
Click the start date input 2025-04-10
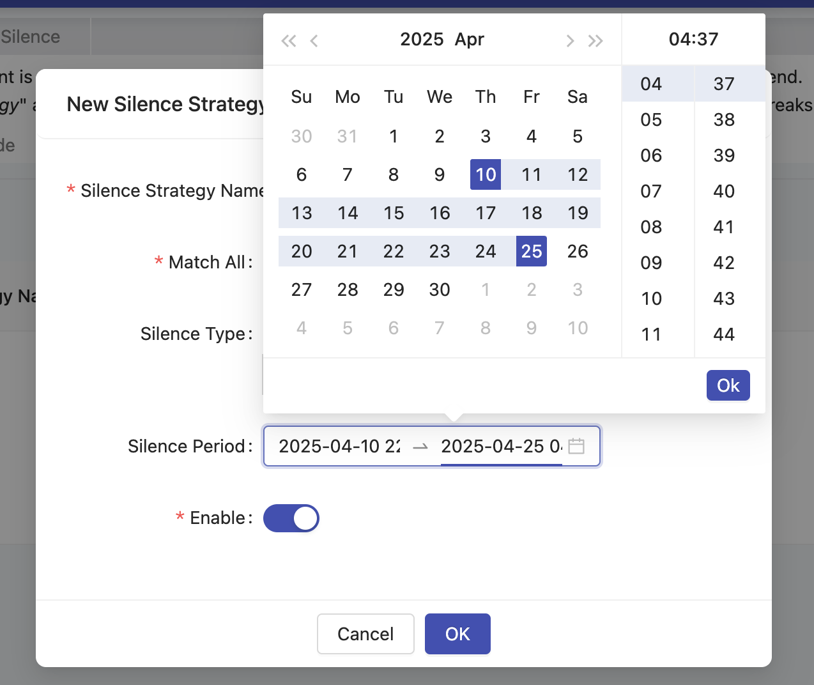click(339, 446)
